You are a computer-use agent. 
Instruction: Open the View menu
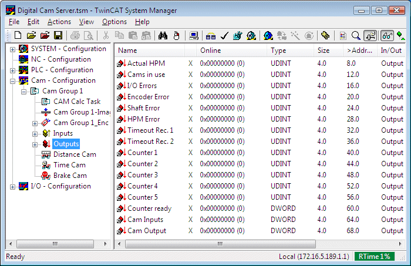pos(86,22)
